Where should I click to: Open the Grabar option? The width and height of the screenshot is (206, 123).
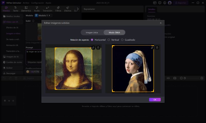pyautogui.click(x=13, y=68)
